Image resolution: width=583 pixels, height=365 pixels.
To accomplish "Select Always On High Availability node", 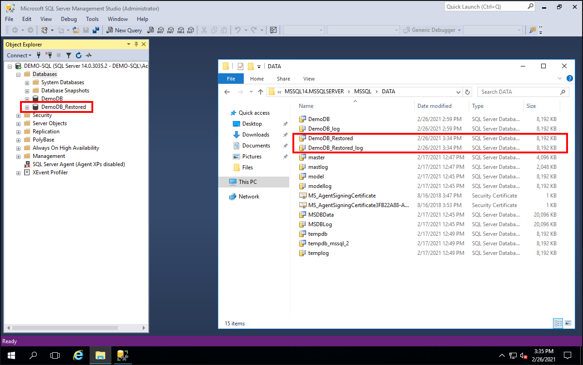I will click(x=65, y=148).
